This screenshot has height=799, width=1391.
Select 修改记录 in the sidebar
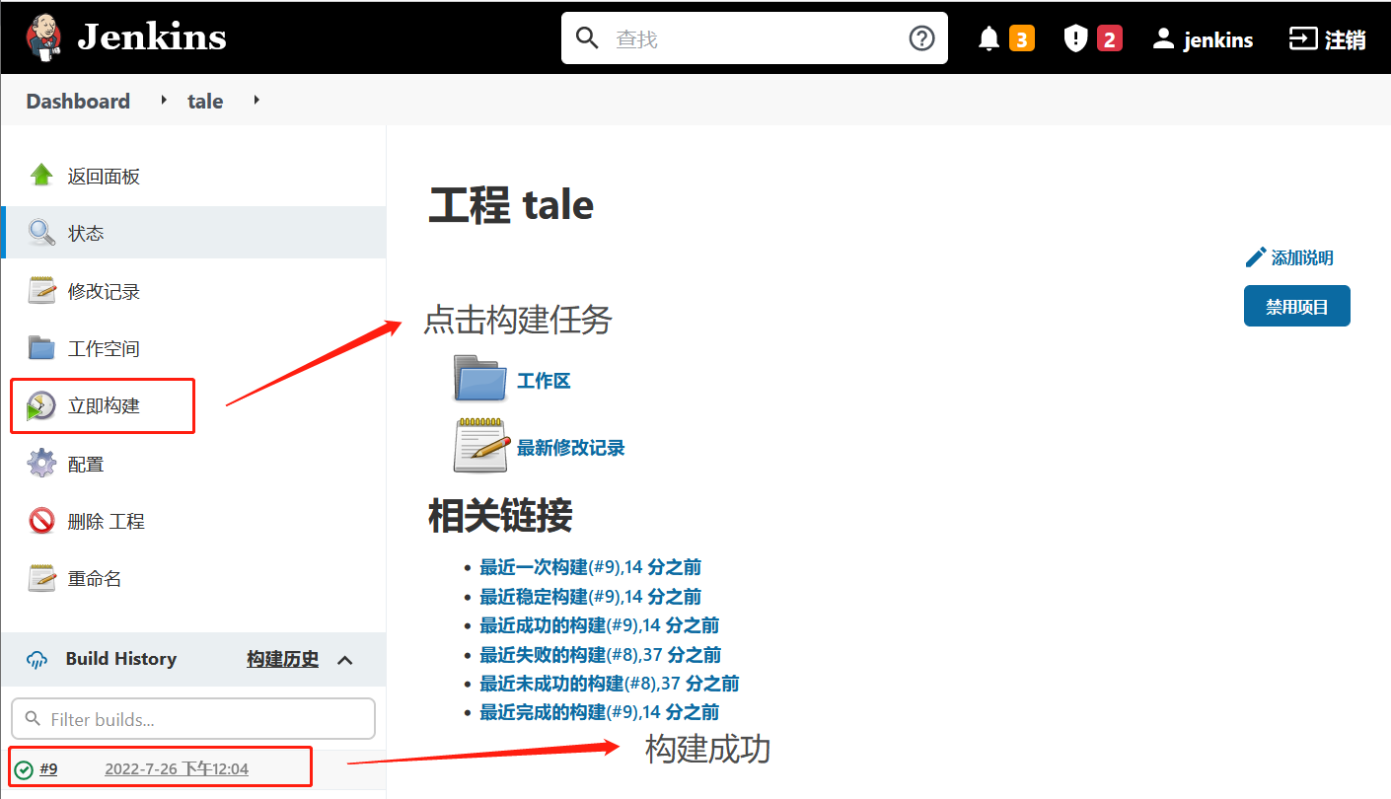[x=104, y=291]
